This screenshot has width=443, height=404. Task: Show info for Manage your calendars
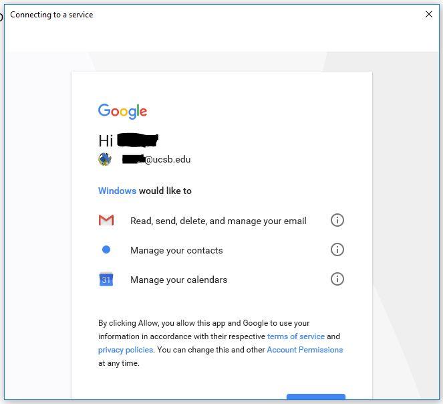[337, 279]
